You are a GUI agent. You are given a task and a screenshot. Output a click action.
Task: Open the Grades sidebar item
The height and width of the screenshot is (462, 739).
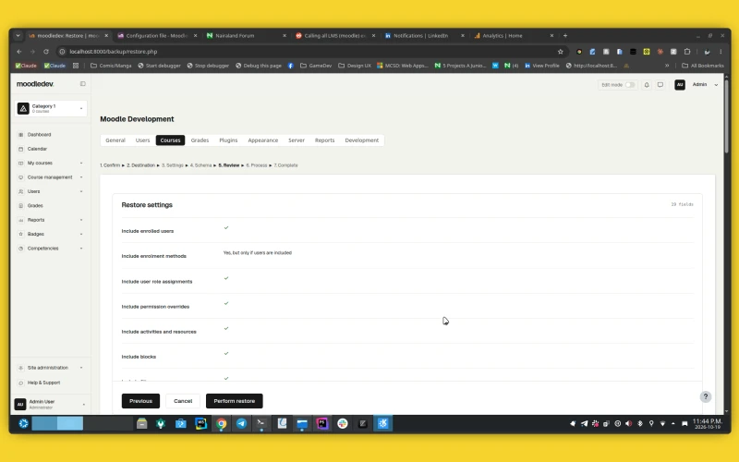pyautogui.click(x=35, y=205)
